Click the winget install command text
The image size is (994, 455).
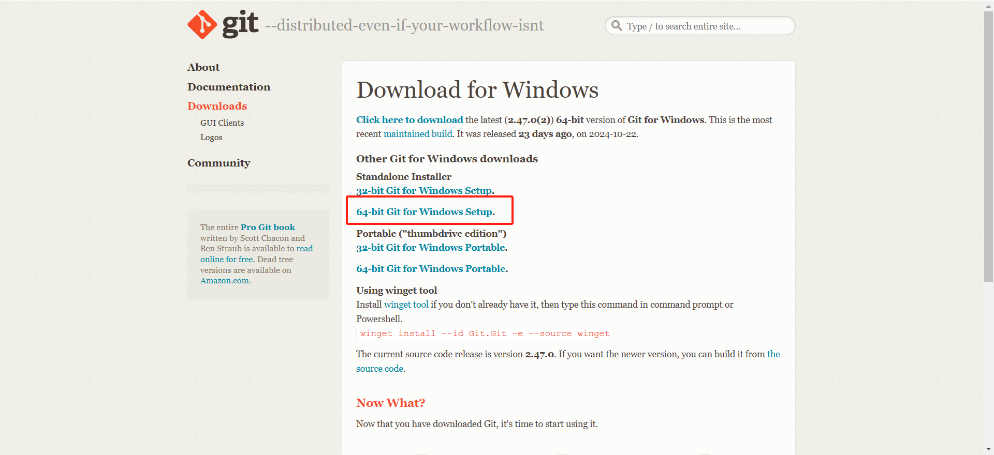click(485, 333)
